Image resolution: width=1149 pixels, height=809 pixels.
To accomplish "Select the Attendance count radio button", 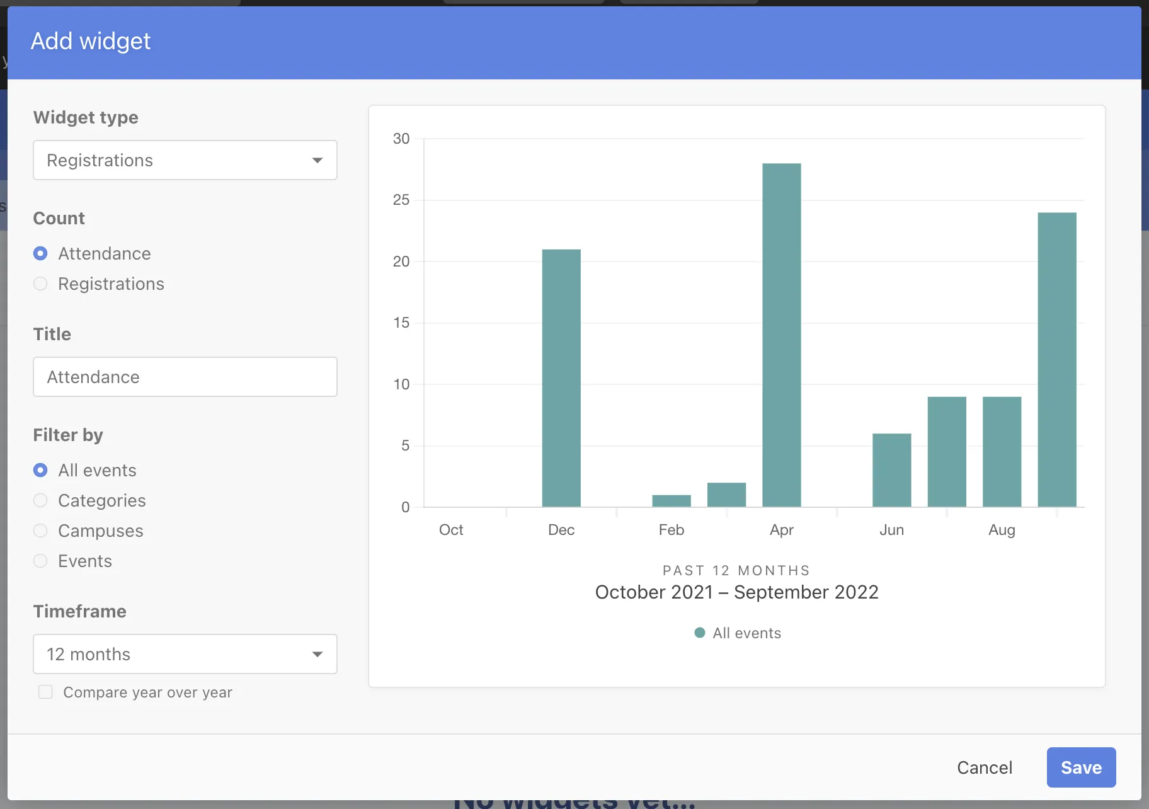I will pos(40,253).
